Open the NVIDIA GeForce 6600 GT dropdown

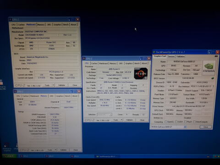coord(169,127)
